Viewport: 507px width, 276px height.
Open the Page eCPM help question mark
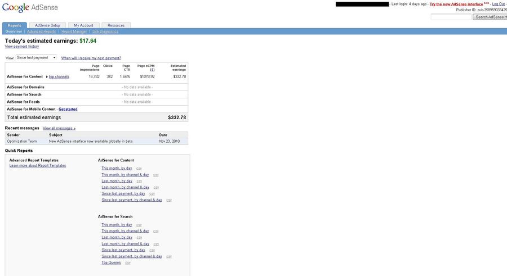coord(152,70)
